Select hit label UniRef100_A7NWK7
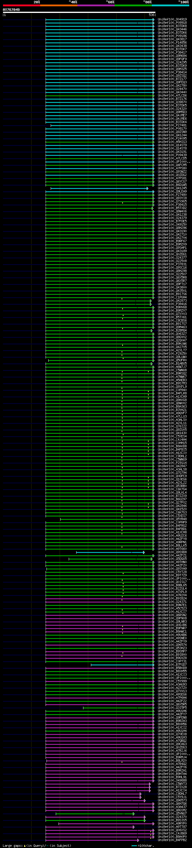 click(x=172, y=377)
